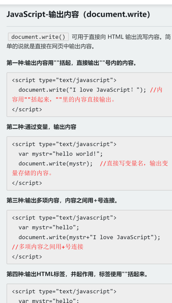Click the heading 第二种:通过变量，输出内容

[41, 127]
